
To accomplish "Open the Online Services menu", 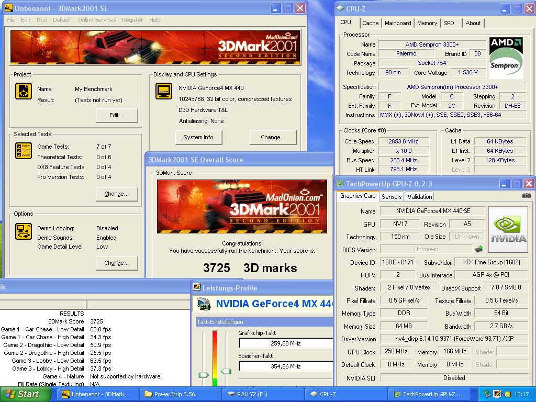I will [x=97, y=20].
